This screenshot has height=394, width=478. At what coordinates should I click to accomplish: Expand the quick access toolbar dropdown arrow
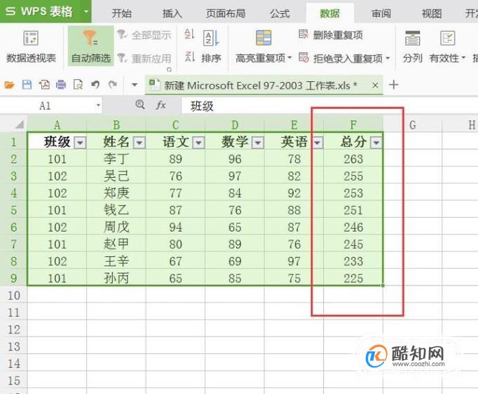(135, 85)
